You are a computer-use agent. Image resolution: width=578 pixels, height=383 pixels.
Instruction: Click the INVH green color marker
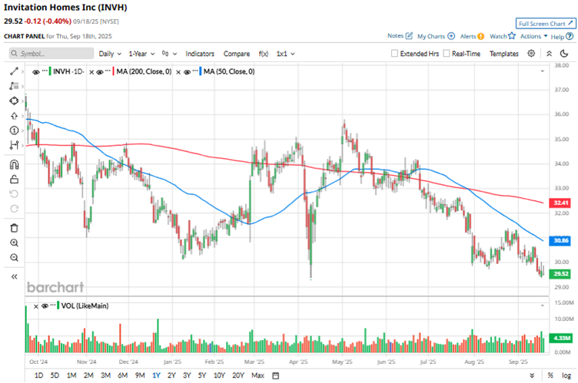pyautogui.click(x=50, y=71)
